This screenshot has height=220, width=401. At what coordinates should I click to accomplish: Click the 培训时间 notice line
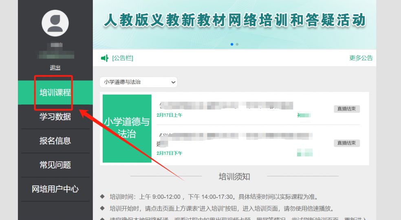[x=214, y=197]
